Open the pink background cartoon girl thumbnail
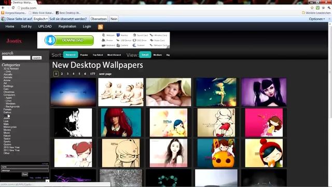332x187 pixels. (x=264, y=123)
